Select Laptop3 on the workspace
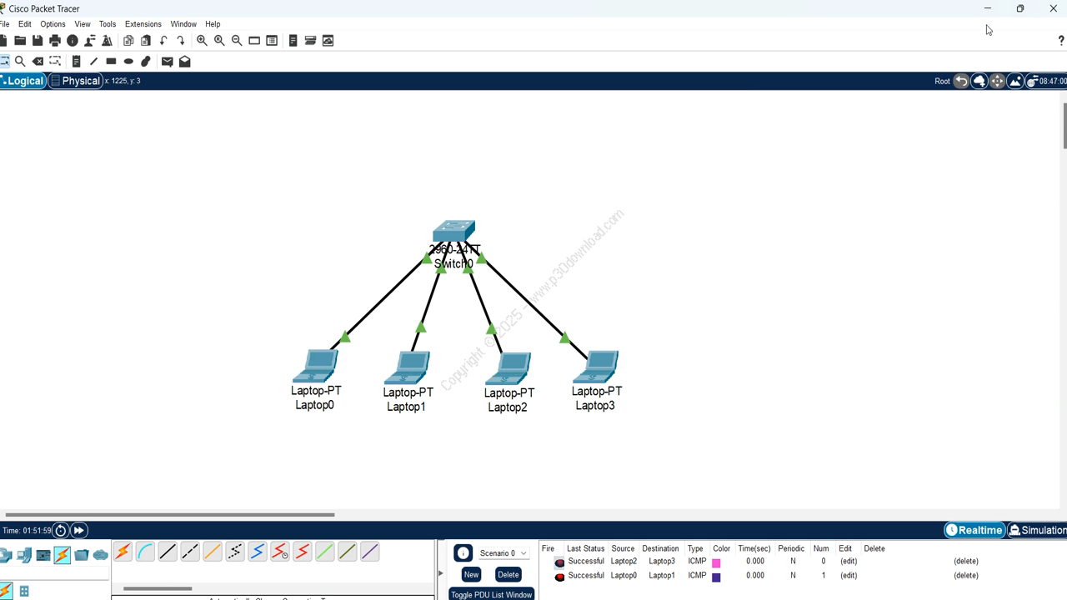Viewport: 1067px width, 600px height. 596,367
